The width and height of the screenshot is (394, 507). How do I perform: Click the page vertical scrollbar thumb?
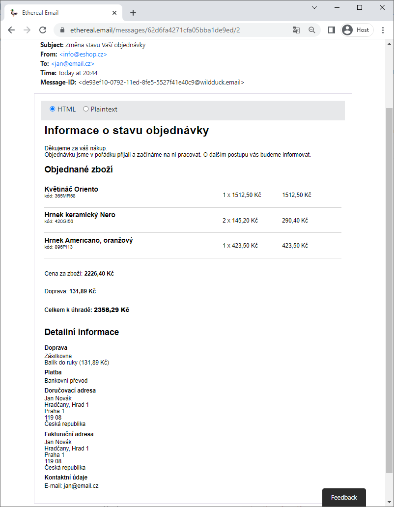tap(389, 291)
